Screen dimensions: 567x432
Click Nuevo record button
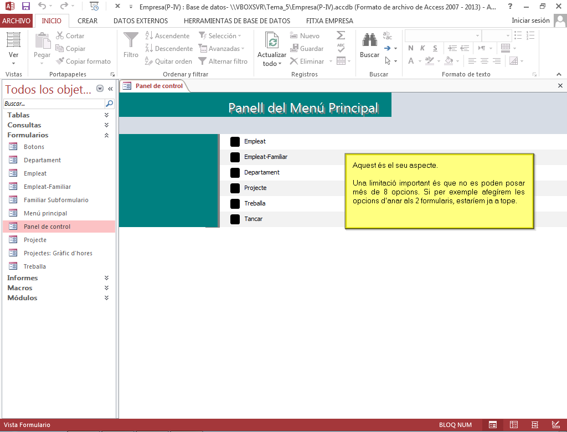tap(305, 35)
